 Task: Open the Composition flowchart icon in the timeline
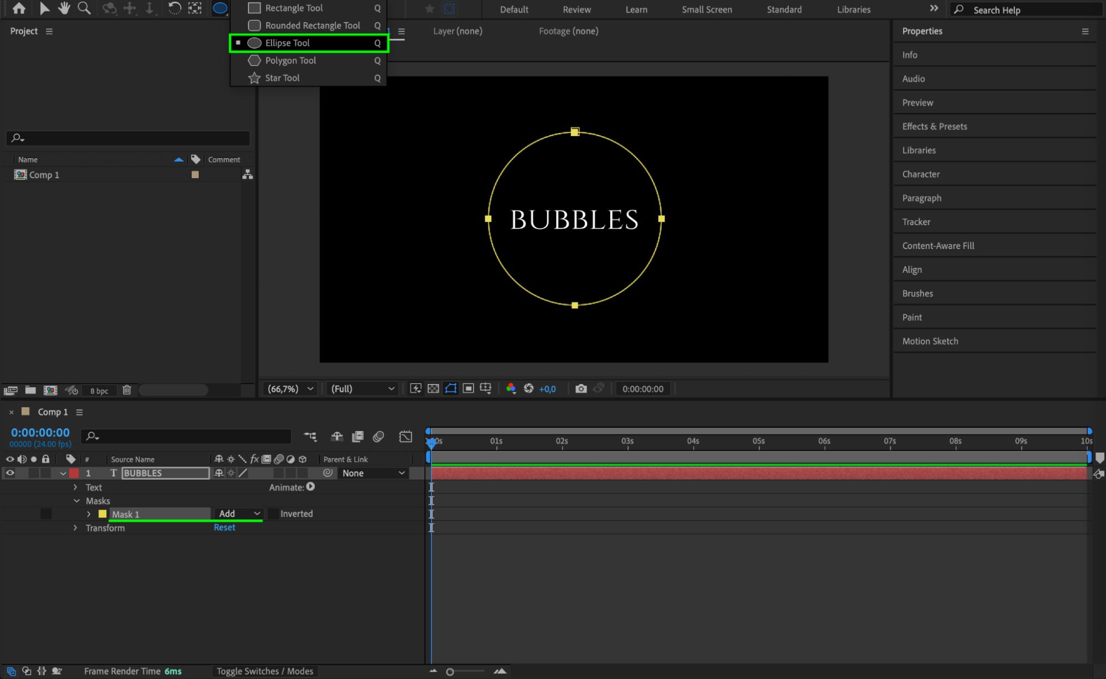click(310, 437)
